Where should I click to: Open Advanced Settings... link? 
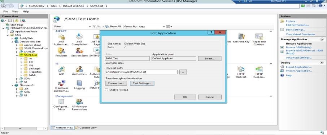coord(298,58)
